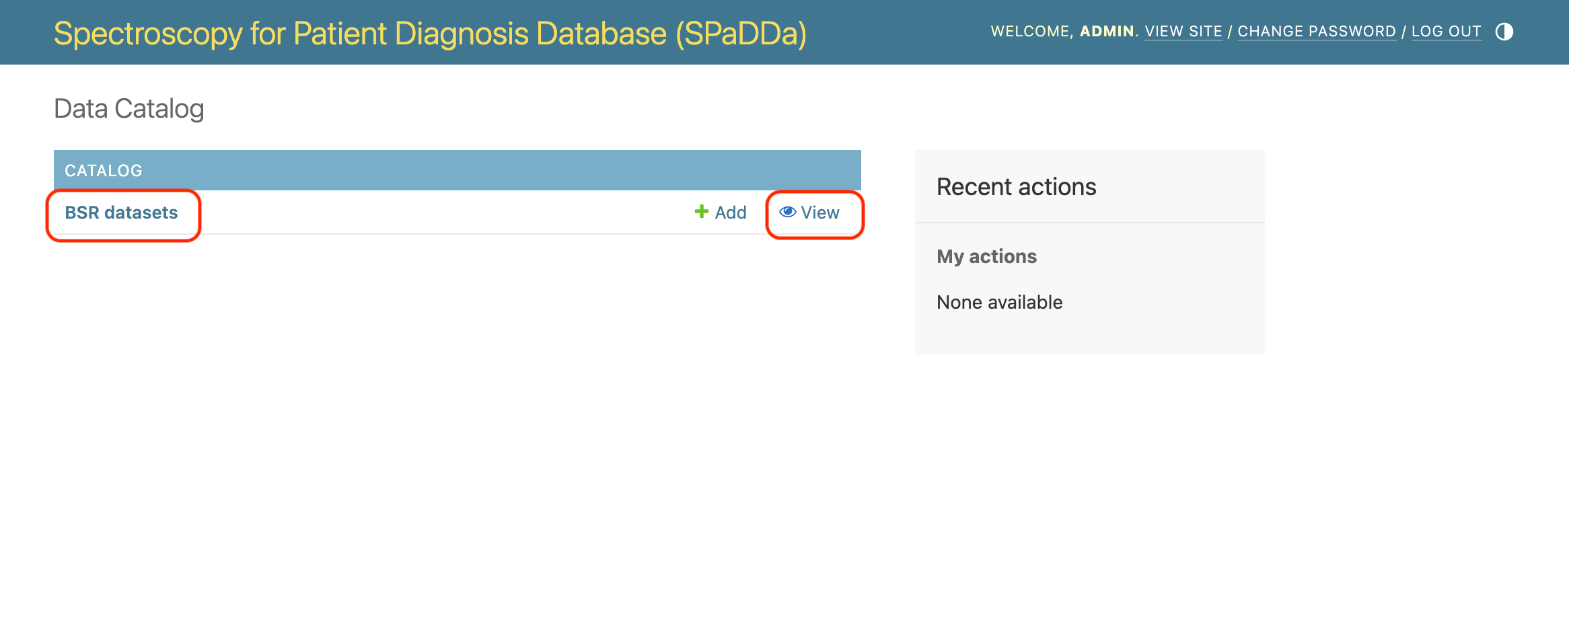Image resolution: width=1569 pixels, height=635 pixels.
Task: Click the Recent actions heading
Action: (x=1016, y=187)
